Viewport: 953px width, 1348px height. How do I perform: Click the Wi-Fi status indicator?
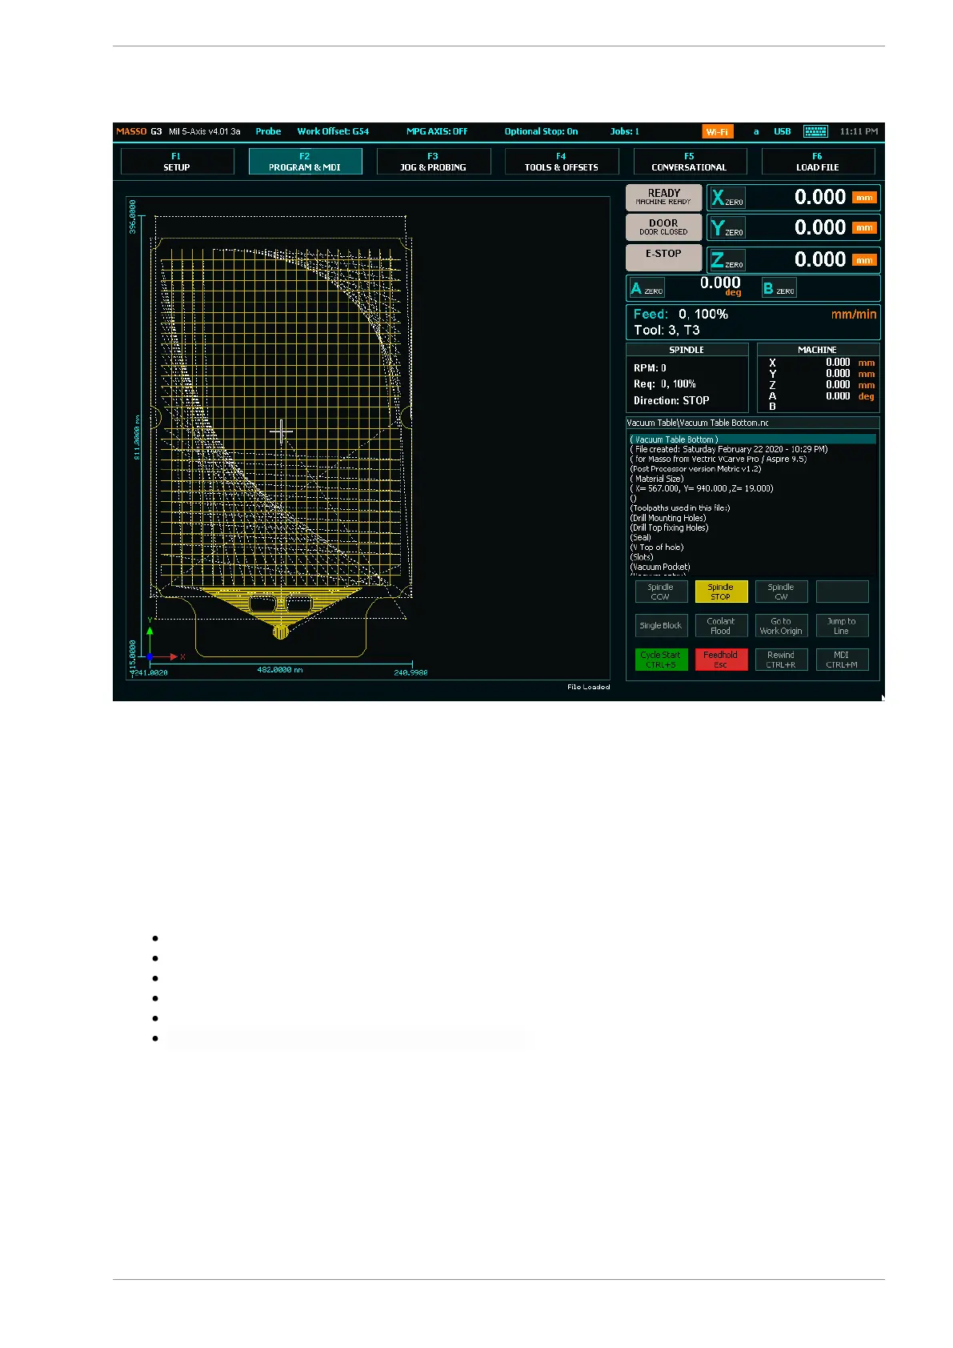pyautogui.click(x=718, y=132)
